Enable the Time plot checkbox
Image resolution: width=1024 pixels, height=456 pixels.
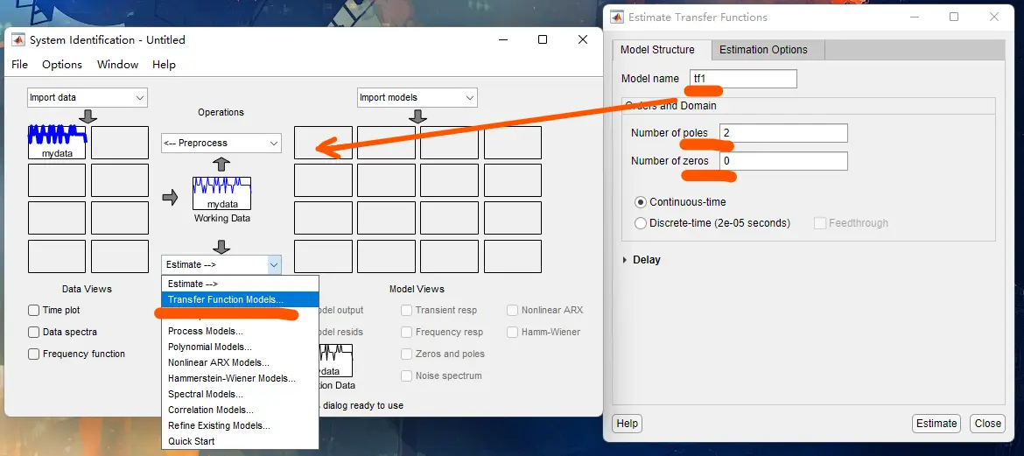34,311
